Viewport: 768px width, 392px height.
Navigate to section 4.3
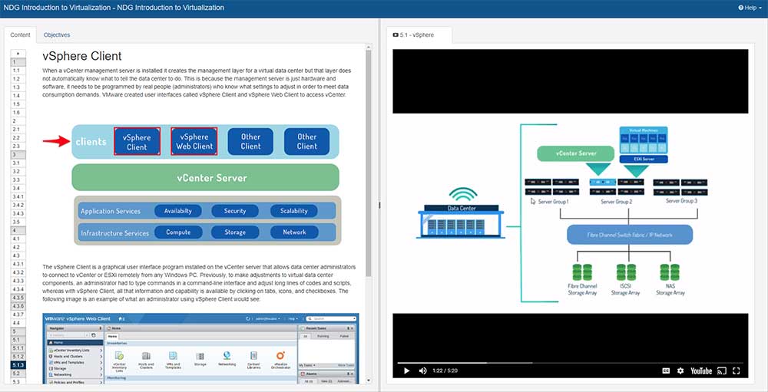pyautogui.click(x=18, y=255)
